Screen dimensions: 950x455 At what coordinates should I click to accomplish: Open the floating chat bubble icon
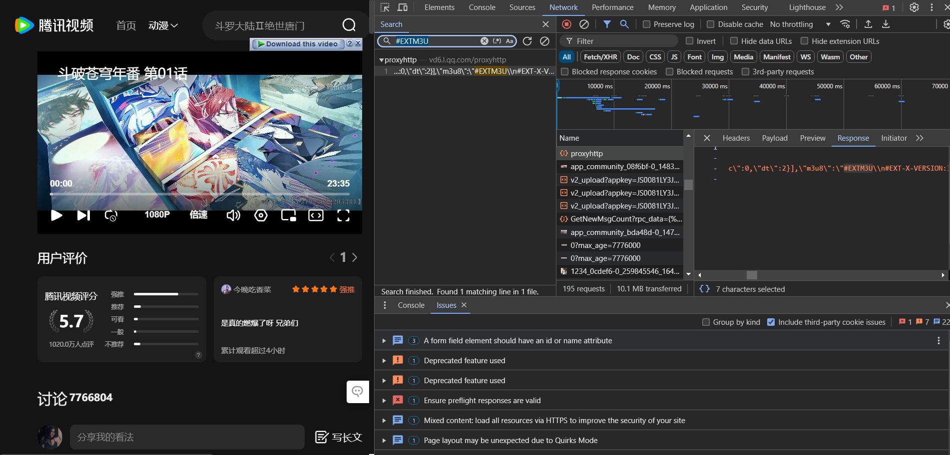[358, 392]
